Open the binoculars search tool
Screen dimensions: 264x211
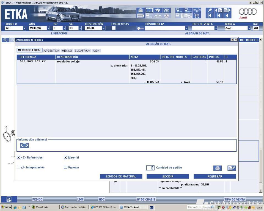tap(158, 10)
